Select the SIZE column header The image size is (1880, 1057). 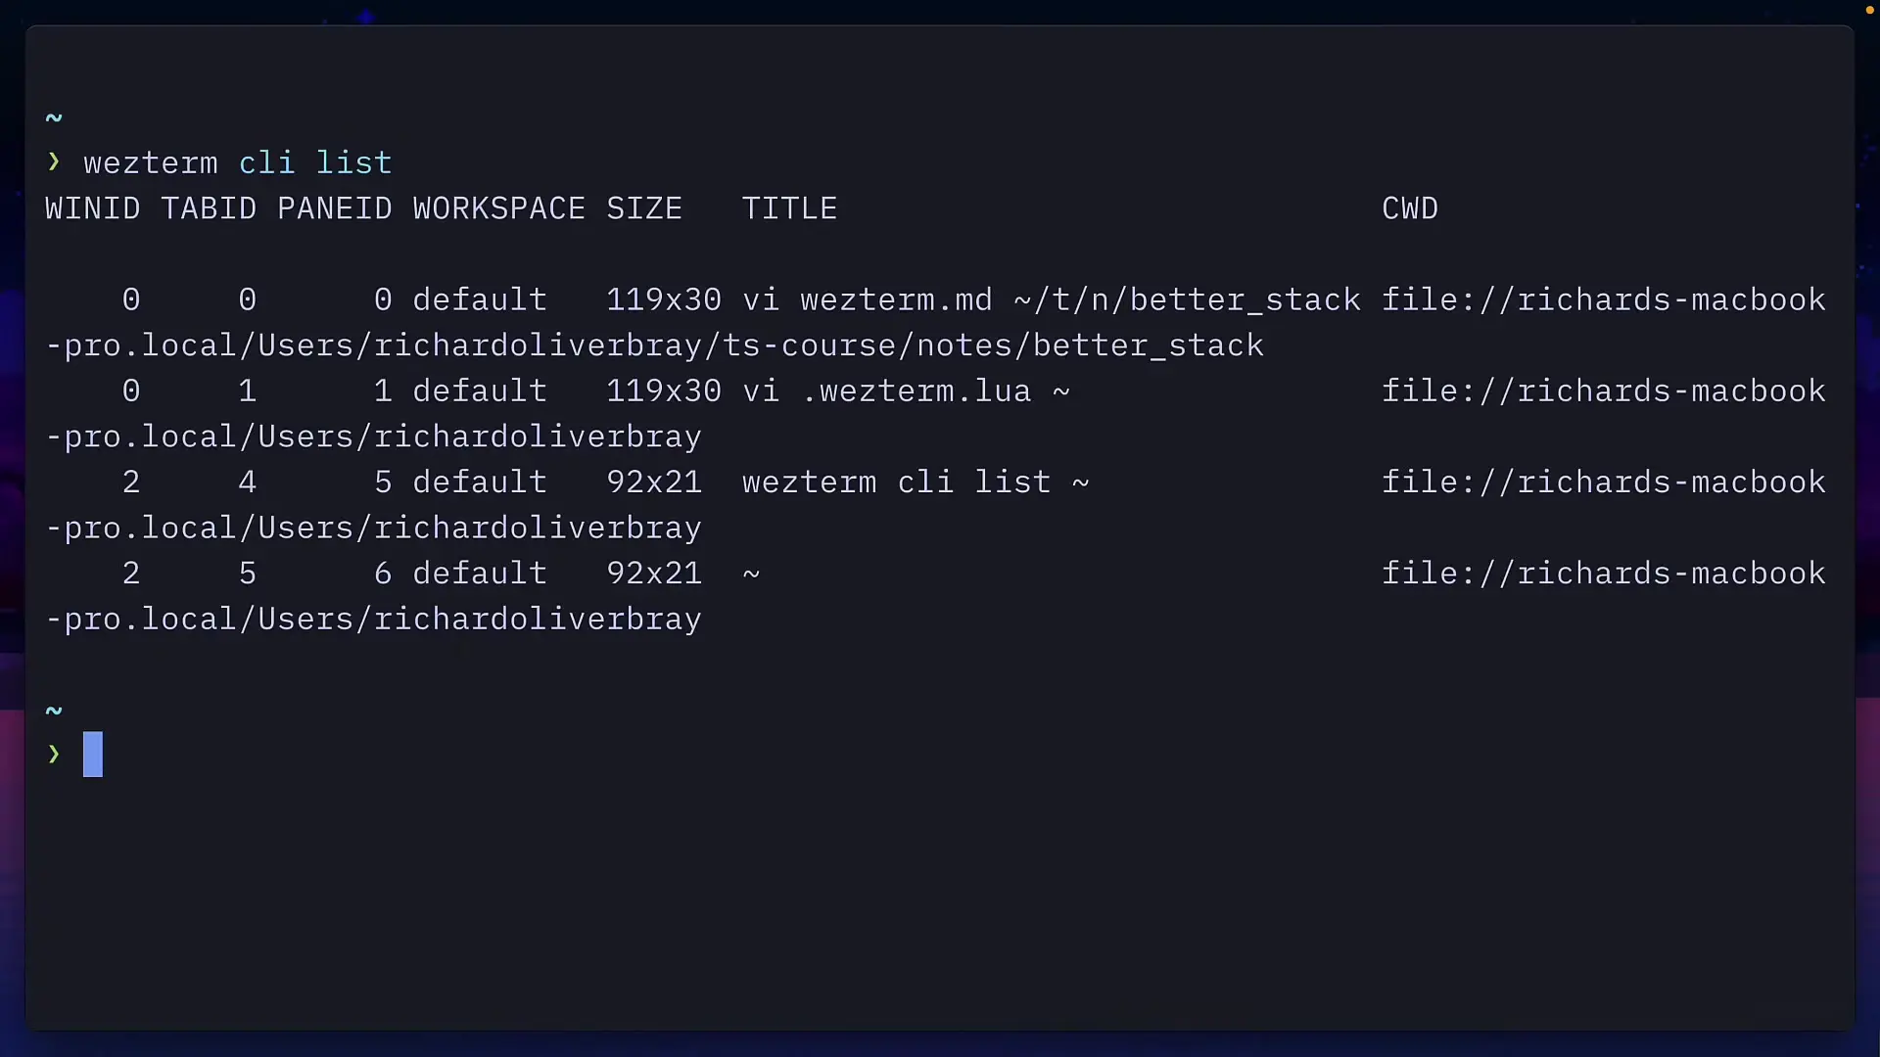tap(643, 208)
